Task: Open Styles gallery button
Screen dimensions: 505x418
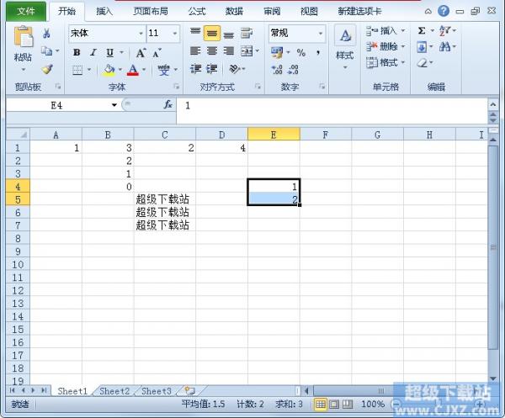Action: click(345, 48)
